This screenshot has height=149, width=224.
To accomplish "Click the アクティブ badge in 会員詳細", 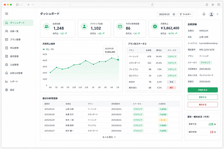I will pyautogui.click(x=206, y=63).
